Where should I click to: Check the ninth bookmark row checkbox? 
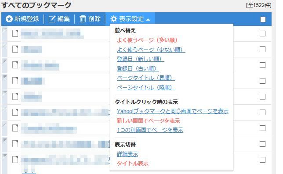pyautogui.click(x=262, y=160)
